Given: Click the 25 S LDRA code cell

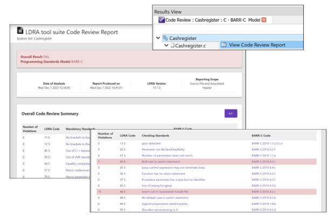Looking at the screenshot, I should pos(122,162).
